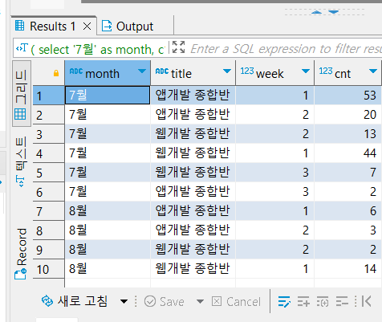Viewport: 382px width, 322px height.
Task: Open the 텍스트 text view side tab
Action: [x=21, y=161]
